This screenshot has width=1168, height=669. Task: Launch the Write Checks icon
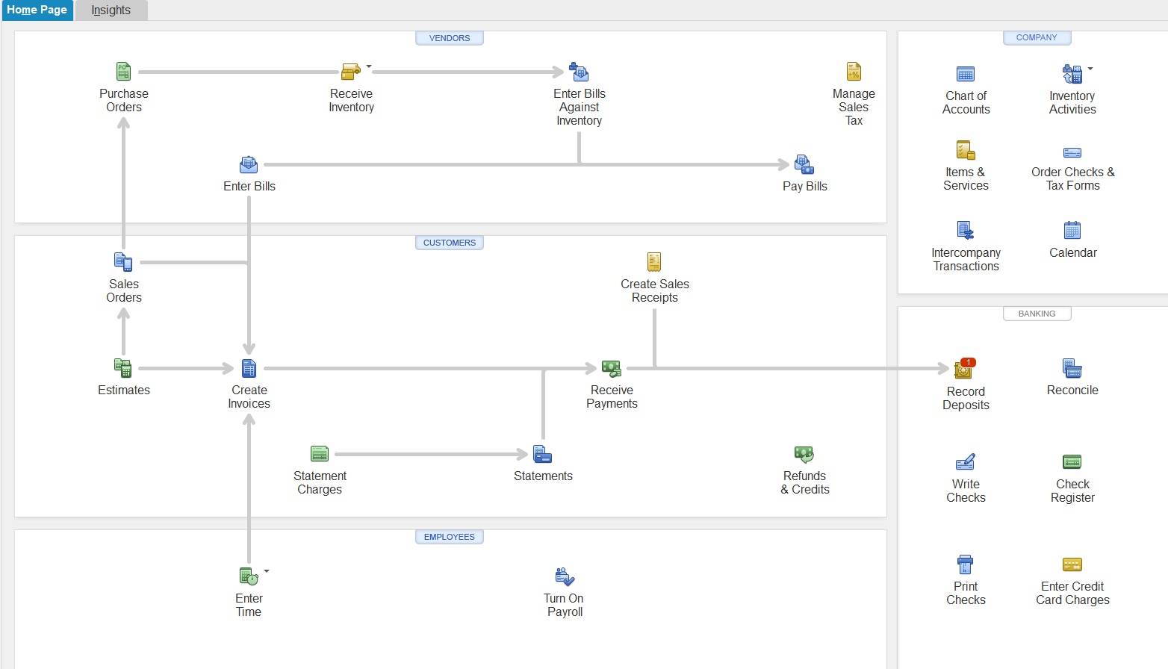click(966, 462)
